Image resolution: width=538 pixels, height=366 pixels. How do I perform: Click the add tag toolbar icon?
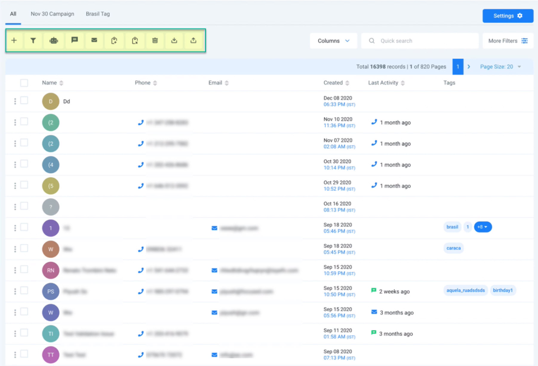tap(114, 40)
